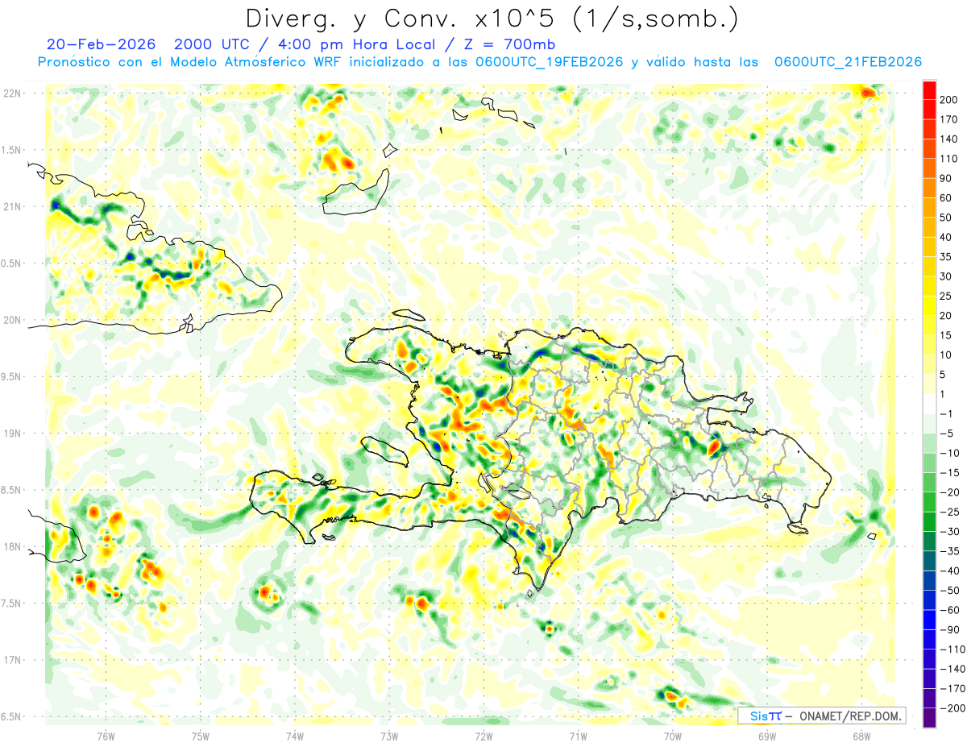967x747 pixels.
Task: Click the '-170' colorbar label
Action: pos(952,689)
